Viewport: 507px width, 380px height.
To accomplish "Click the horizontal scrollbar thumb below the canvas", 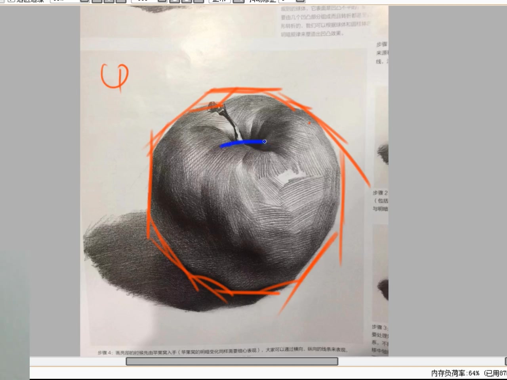I will (232, 361).
